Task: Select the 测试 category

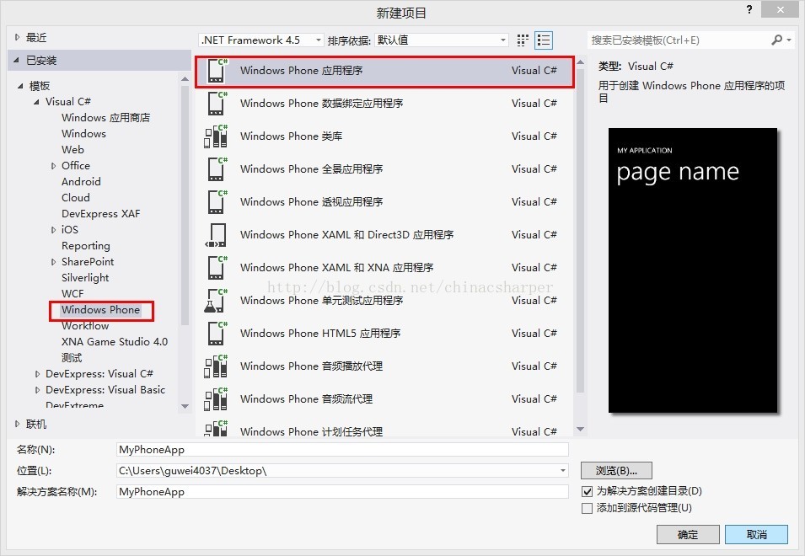Action: [x=72, y=357]
